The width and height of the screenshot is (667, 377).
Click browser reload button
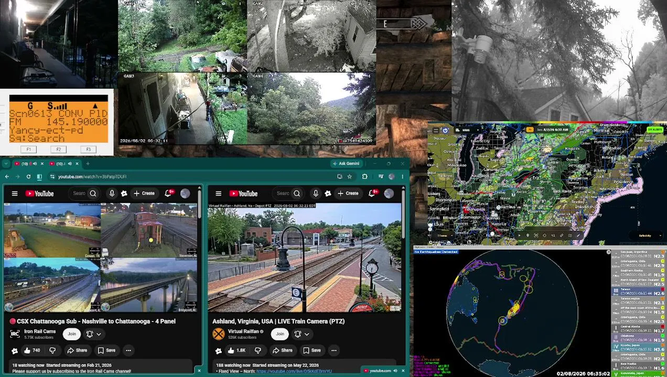28,176
